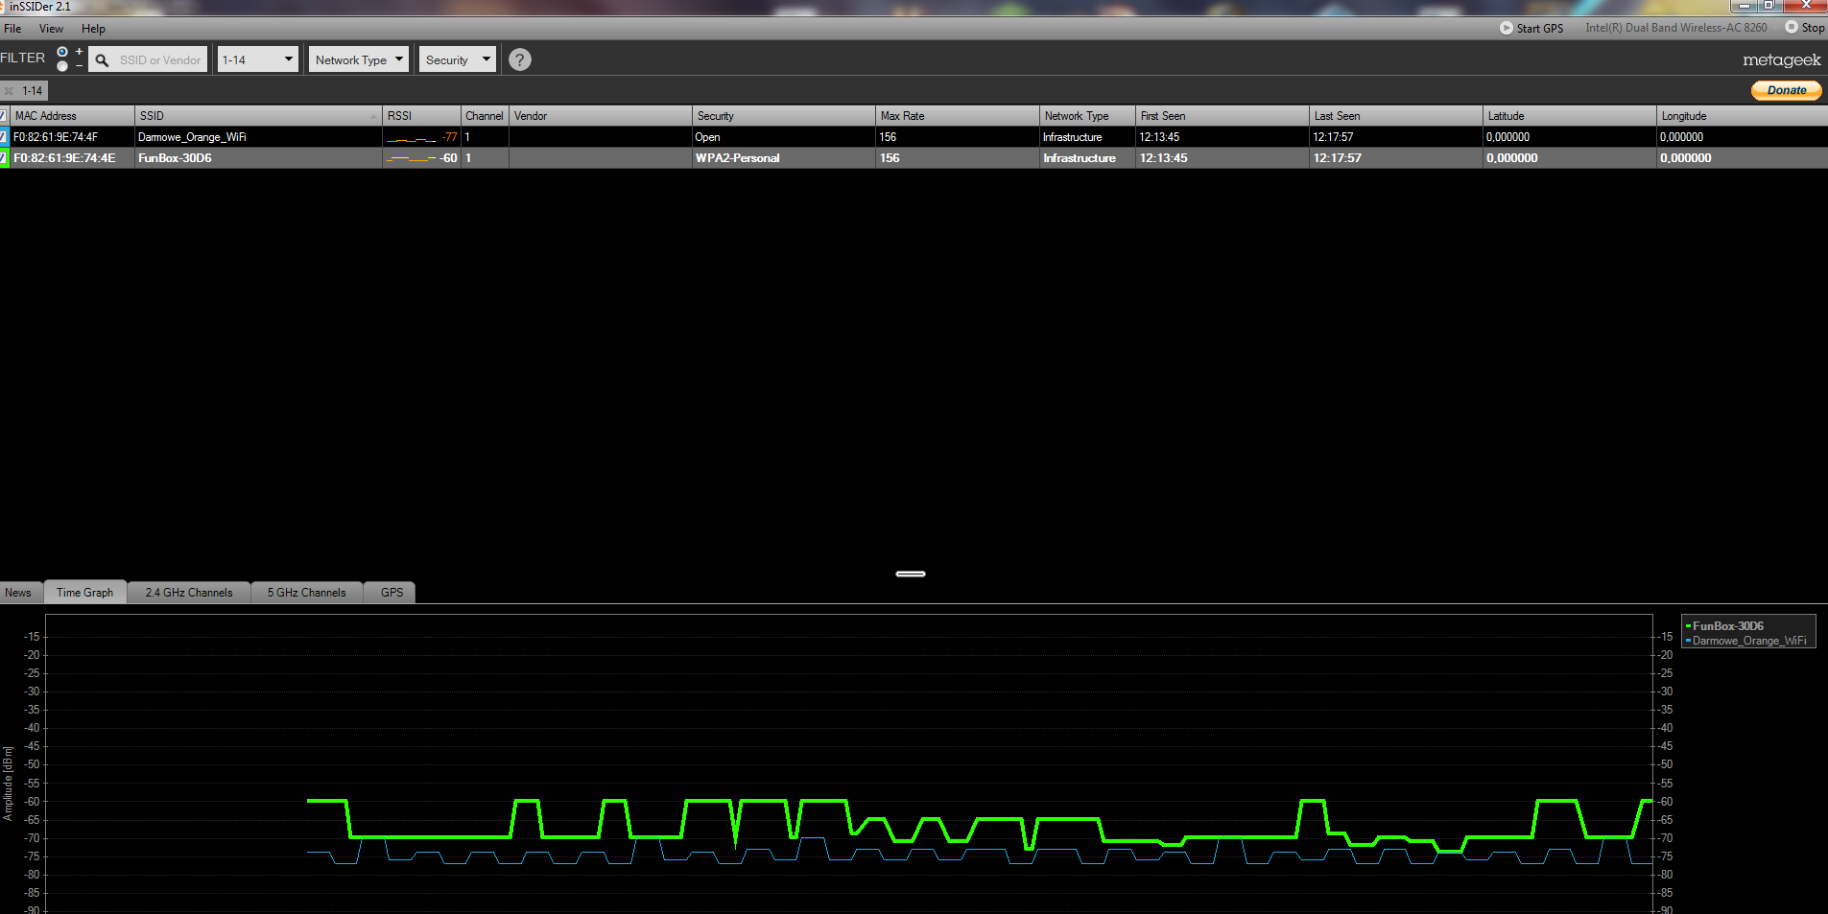The width and height of the screenshot is (1828, 914).
Task: Sort by Vendor column header
Action: click(601, 115)
